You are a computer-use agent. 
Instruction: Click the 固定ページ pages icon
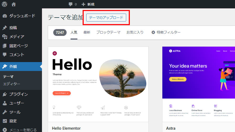pyautogui.click(x=5, y=46)
